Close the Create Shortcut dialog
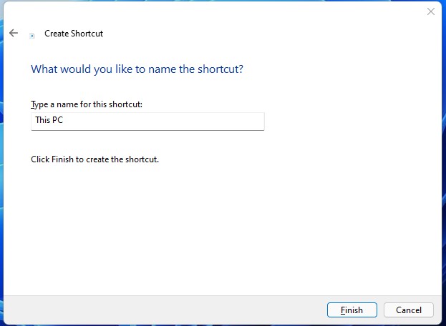446x326 pixels. (431, 11)
